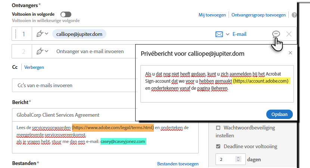Open the help question mark icon
310x168 pixels.
pyautogui.click(x=294, y=15)
